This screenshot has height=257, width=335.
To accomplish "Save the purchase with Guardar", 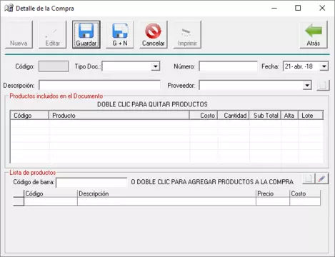I will 86,34.
